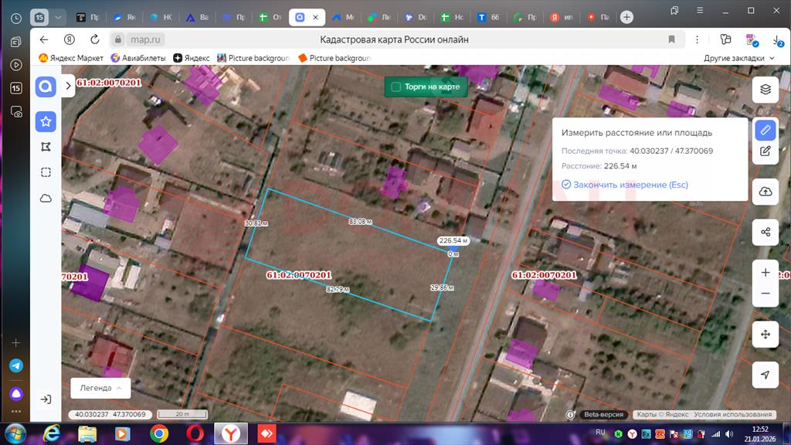Open the Яндекс Маркет bookmark
This screenshot has width=791, height=445.
71,58
